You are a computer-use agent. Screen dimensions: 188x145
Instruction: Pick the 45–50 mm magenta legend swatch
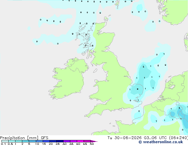[87, 141]
